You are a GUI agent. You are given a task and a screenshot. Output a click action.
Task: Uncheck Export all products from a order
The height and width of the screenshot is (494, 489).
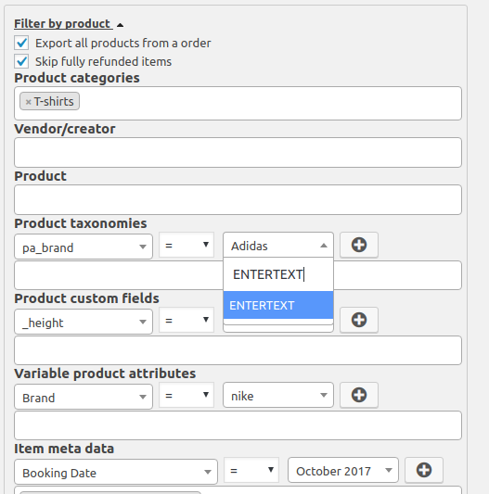point(21,43)
